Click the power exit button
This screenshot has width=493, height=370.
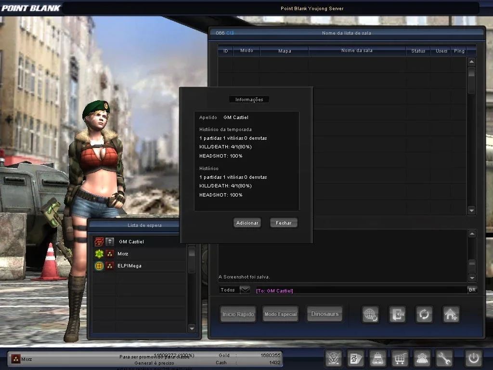pos(474,358)
